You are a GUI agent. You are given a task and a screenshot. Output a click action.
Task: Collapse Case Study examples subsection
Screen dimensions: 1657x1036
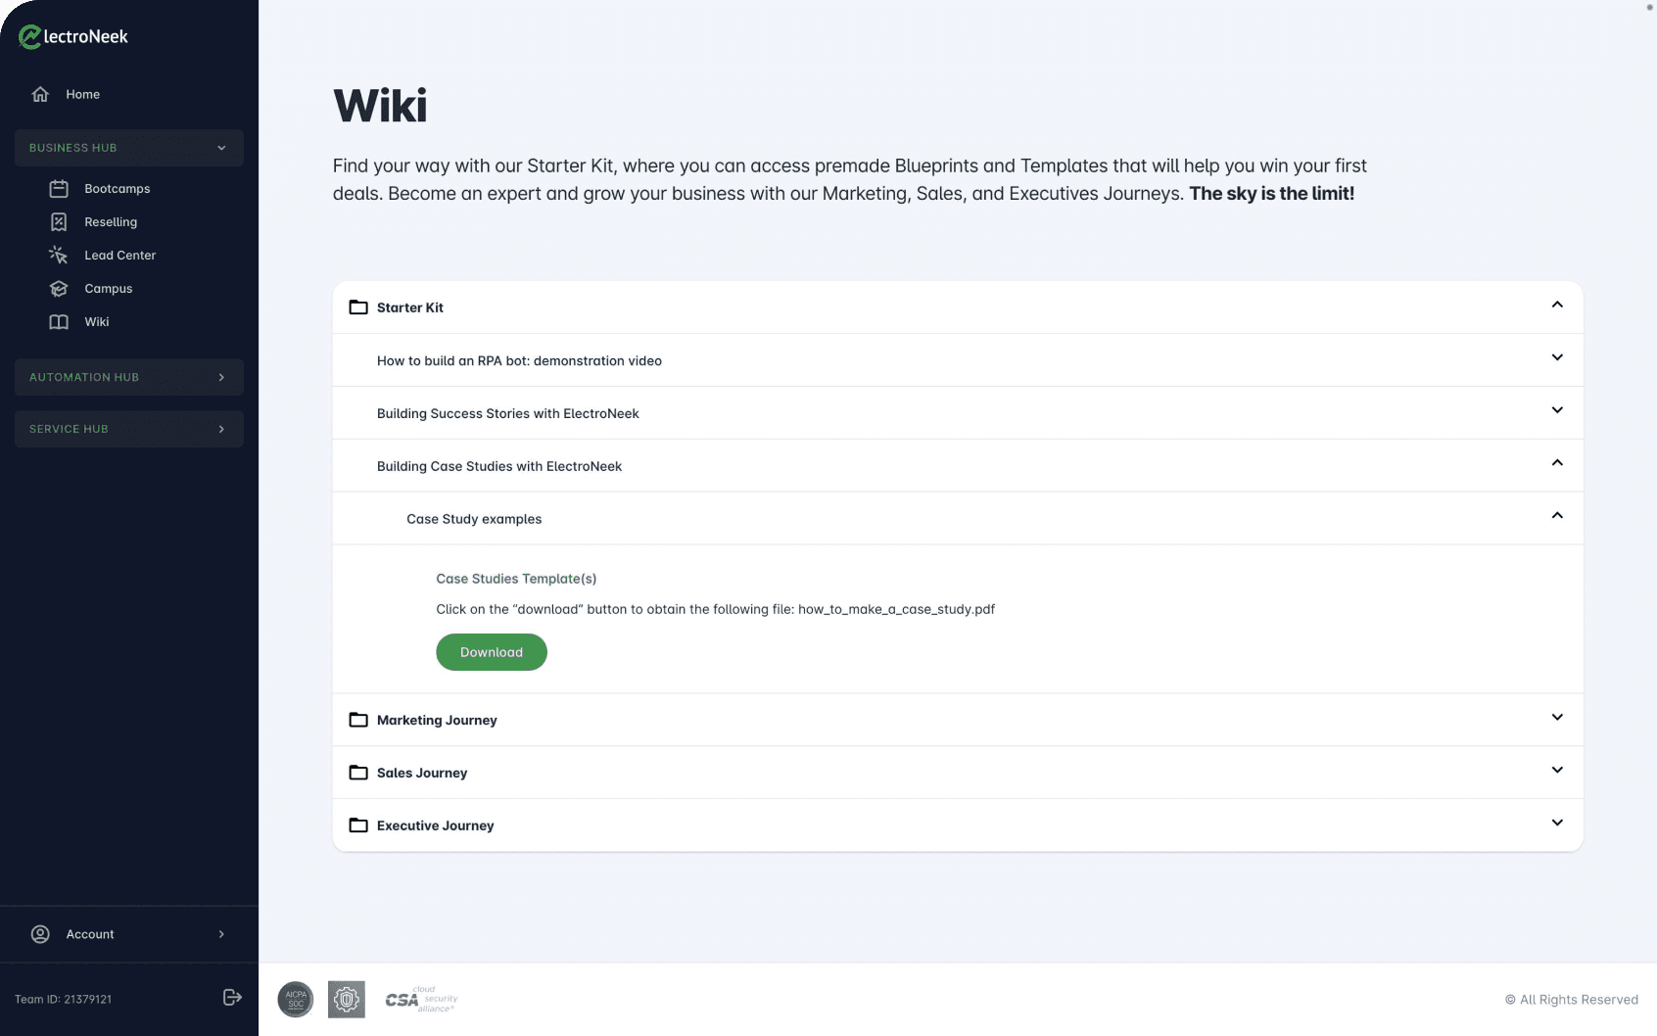[1557, 516]
